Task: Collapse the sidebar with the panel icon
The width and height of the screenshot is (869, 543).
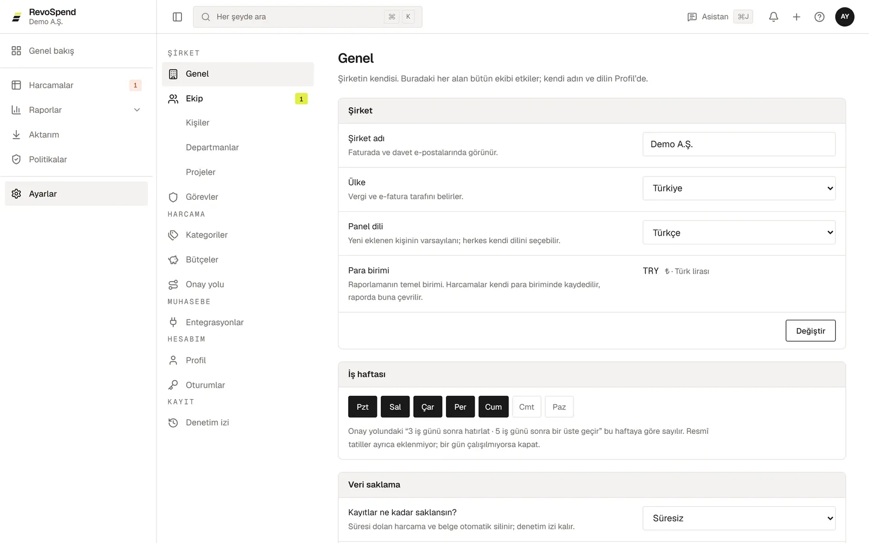Action: (x=177, y=17)
